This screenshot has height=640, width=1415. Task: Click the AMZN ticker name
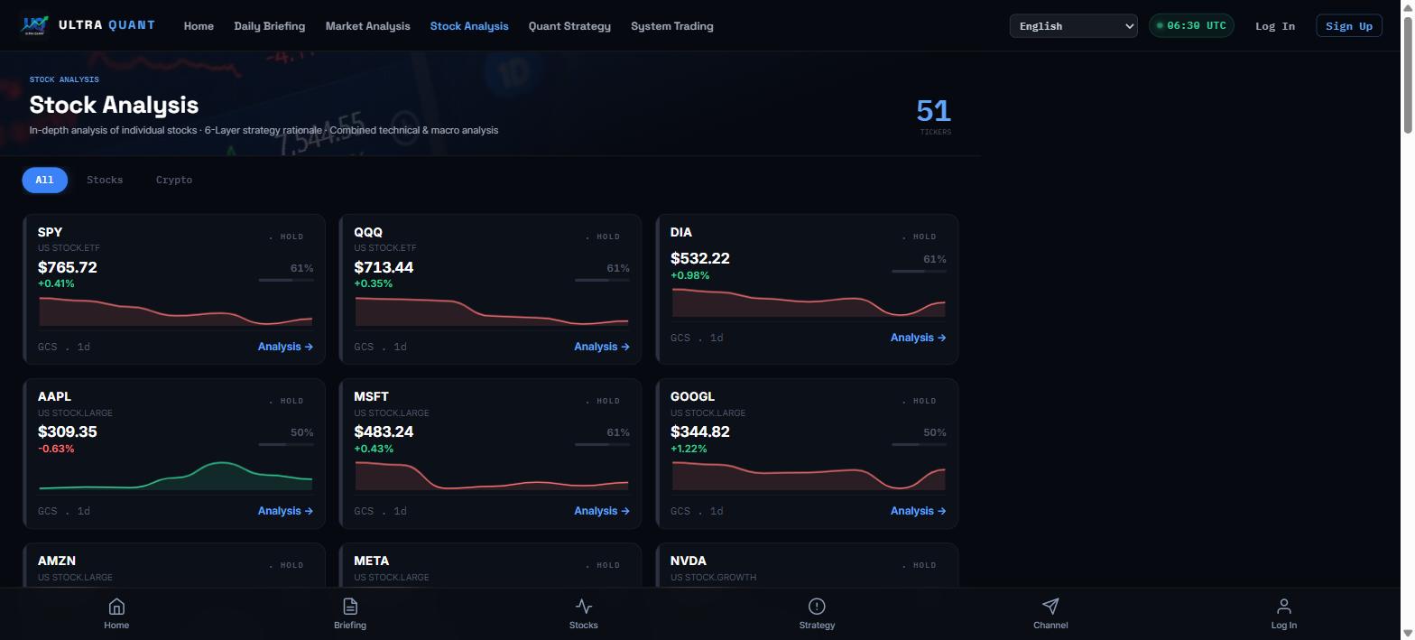point(57,561)
